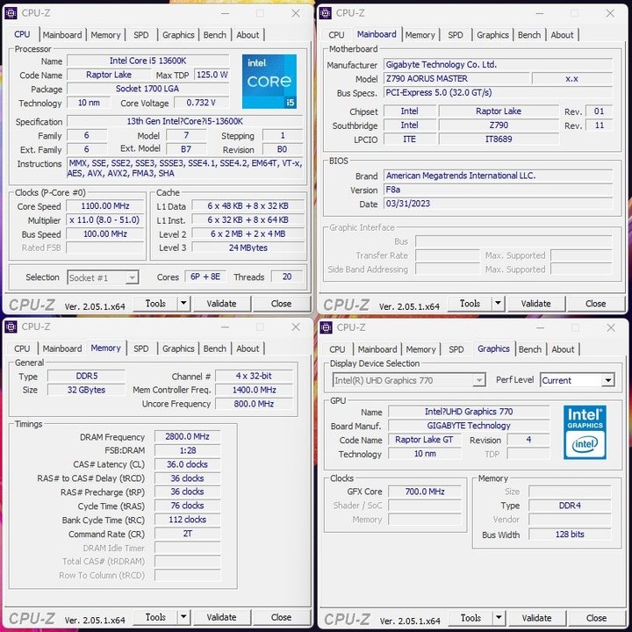Open Mainboard tab in Memory window

(62, 348)
